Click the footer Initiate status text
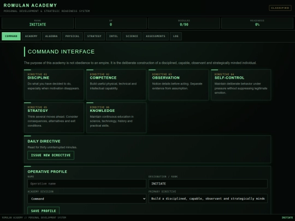The height and width of the screenshot is (221, 295). tap(287, 218)
